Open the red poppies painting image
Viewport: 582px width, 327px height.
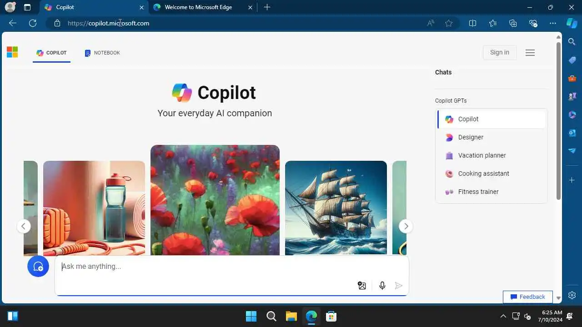click(215, 200)
